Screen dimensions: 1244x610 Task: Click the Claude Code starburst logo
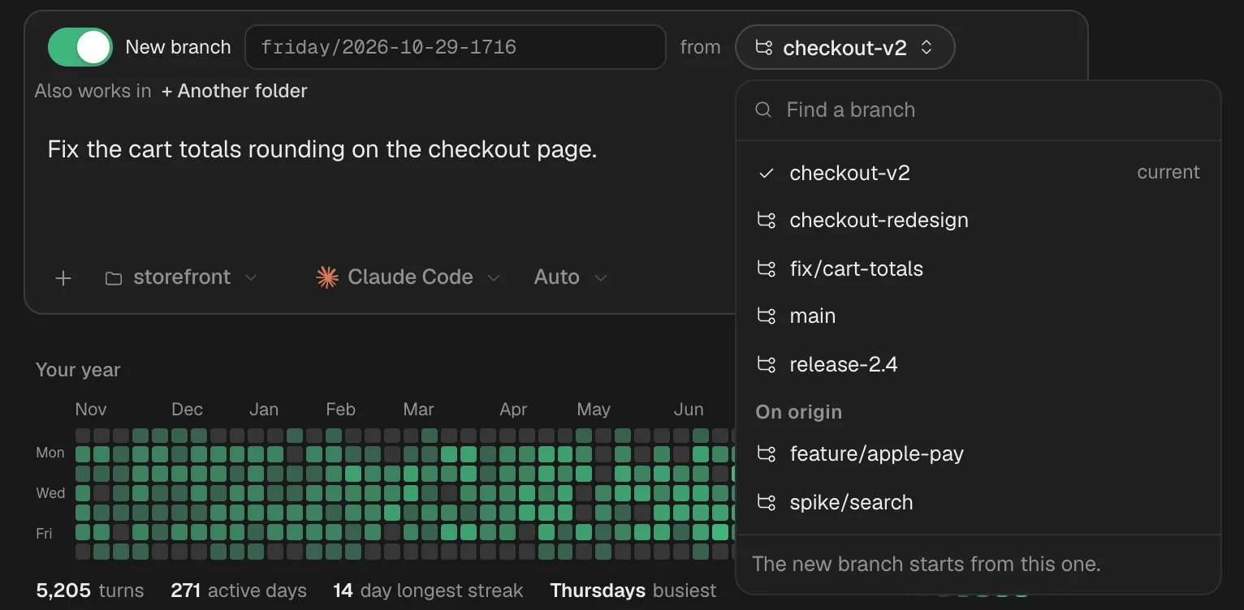(x=327, y=277)
